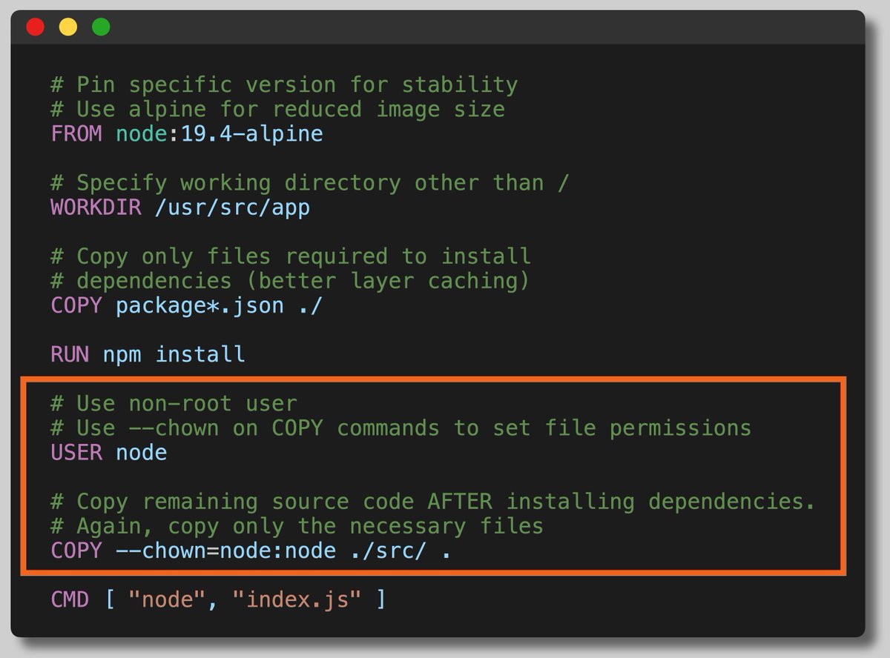
Task: Select the non-root user comment line
Action: click(x=174, y=403)
